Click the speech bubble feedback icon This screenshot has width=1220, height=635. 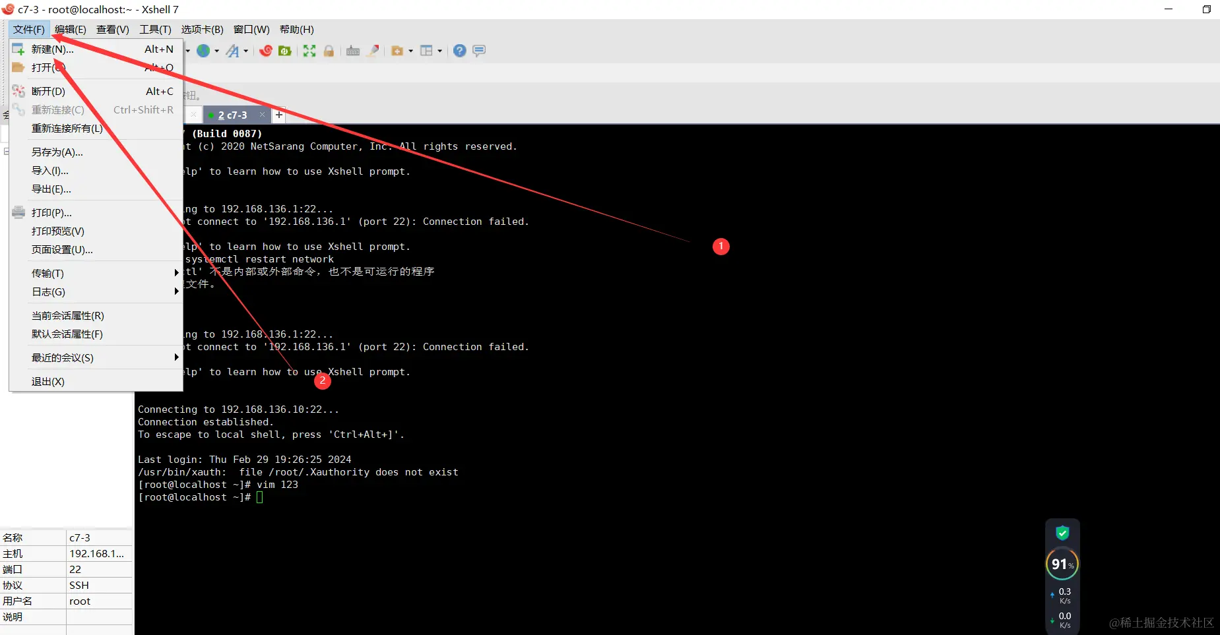[479, 51]
